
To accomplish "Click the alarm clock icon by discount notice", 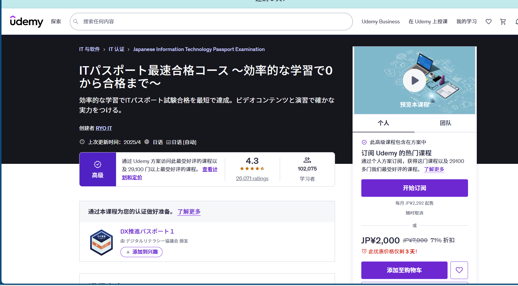I will pos(364,251).
